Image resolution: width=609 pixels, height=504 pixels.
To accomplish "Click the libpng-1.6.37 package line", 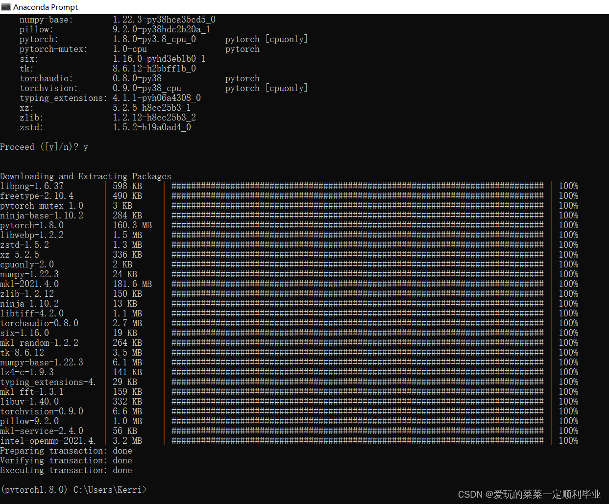I will click(x=31, y=186).
